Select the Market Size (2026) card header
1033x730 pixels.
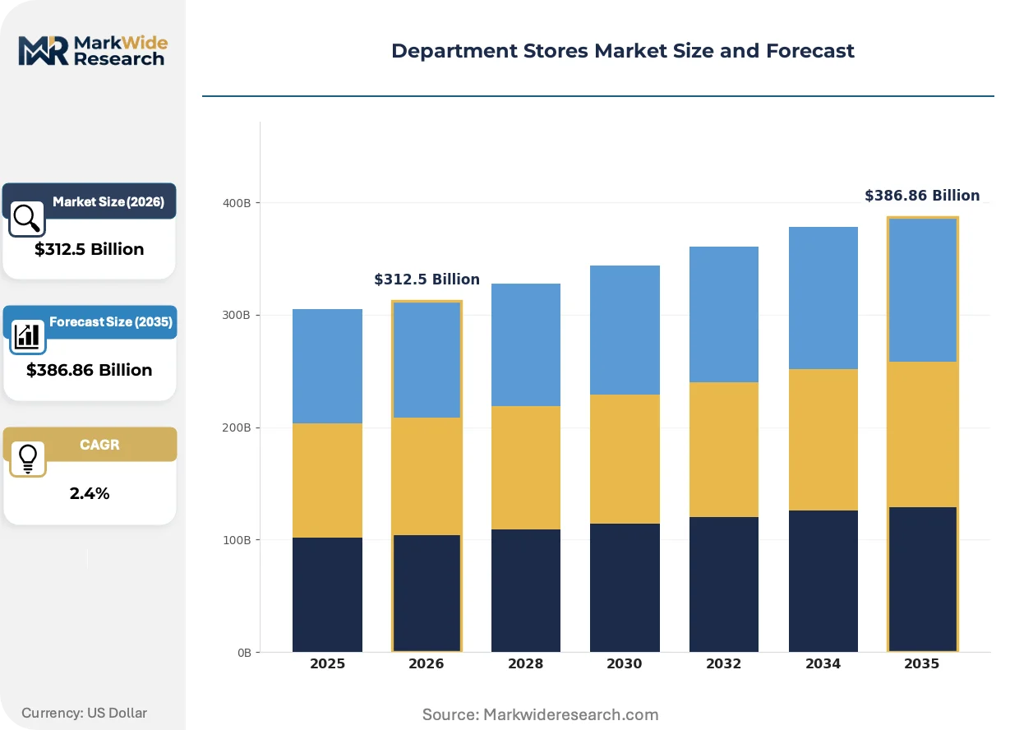click(x=90, y=201)
